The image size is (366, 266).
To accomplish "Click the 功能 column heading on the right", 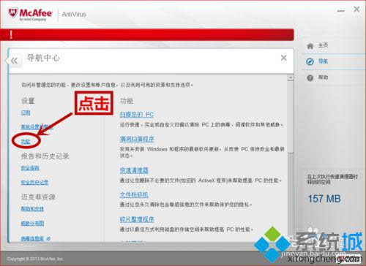I will coord(127,101).
